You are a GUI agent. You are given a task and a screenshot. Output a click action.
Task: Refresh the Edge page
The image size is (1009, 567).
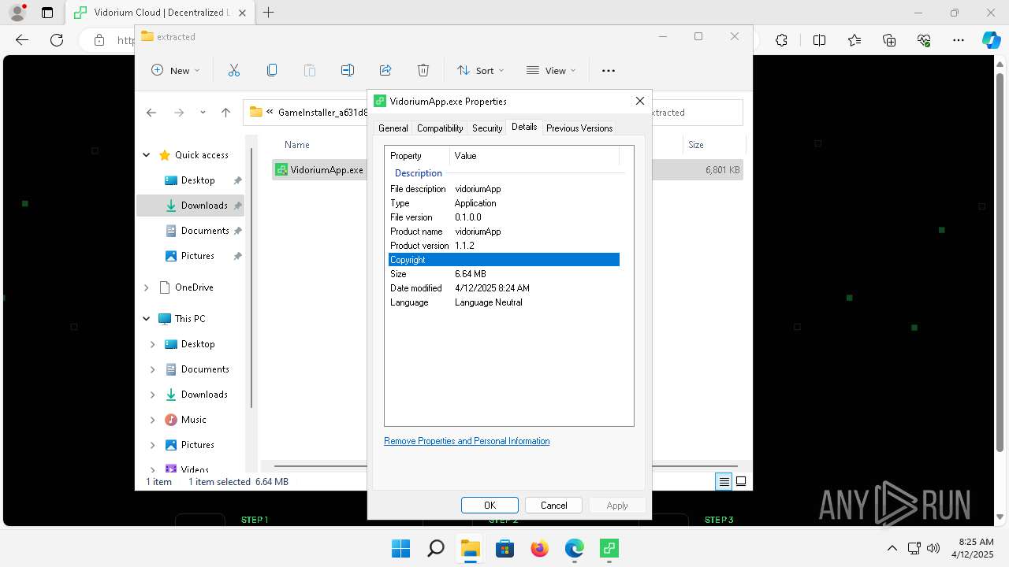[x=57, y=40]
